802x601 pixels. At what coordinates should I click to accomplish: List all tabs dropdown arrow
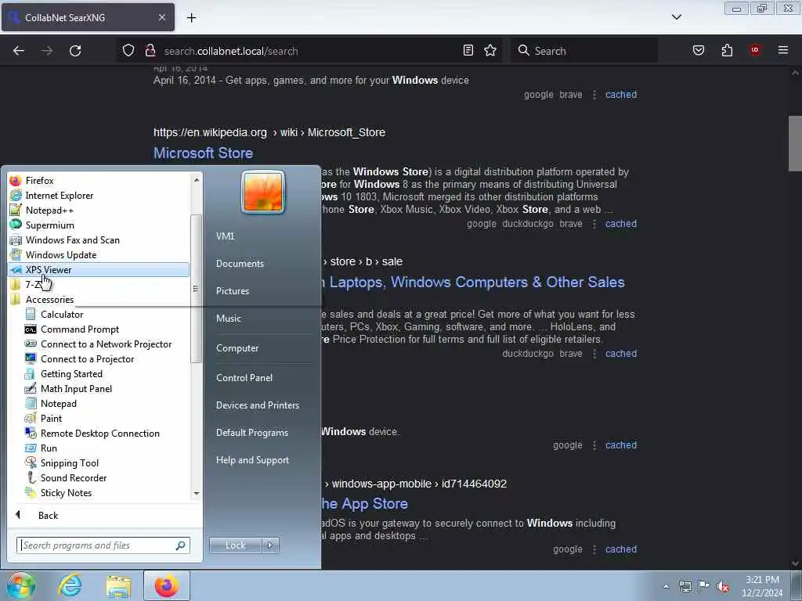pyautogui.click(x=676, y=17)
